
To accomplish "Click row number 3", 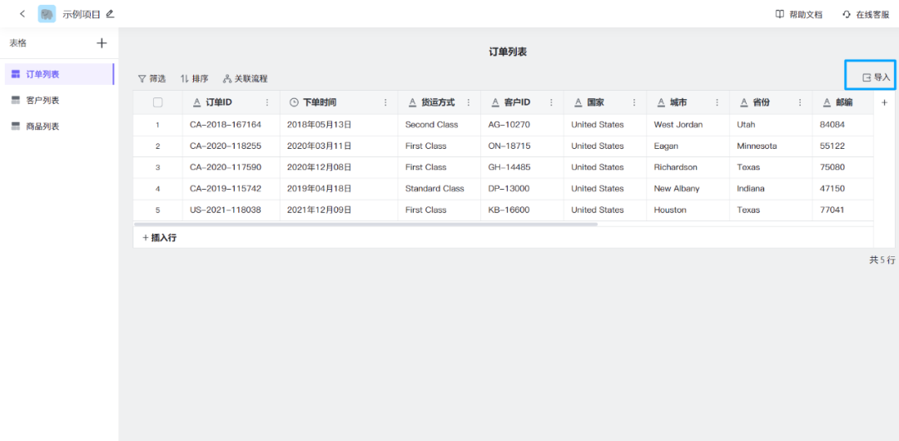I will (157, 167).
